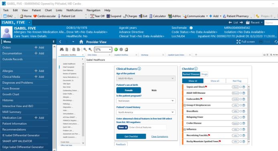
Task: Select Female as sex at birth
Action: coord(129,90)
